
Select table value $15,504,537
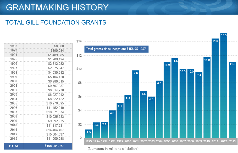click(55, 134)
